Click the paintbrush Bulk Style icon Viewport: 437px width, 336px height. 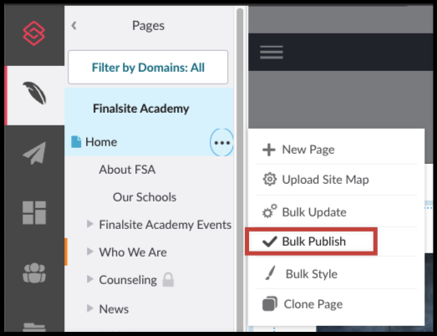(271, 272)
